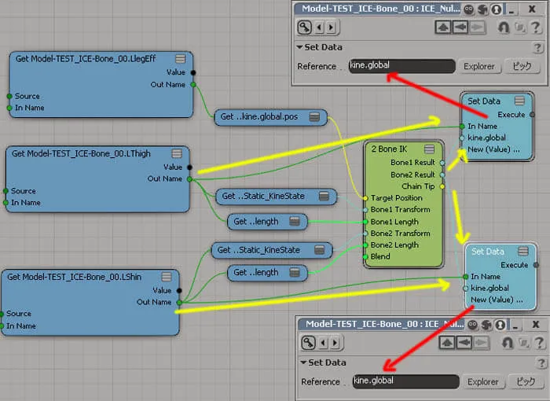This screenshot has height=401, width=550.
Task: Go to next with top panel right arrow
Action: tap(331, 27)
